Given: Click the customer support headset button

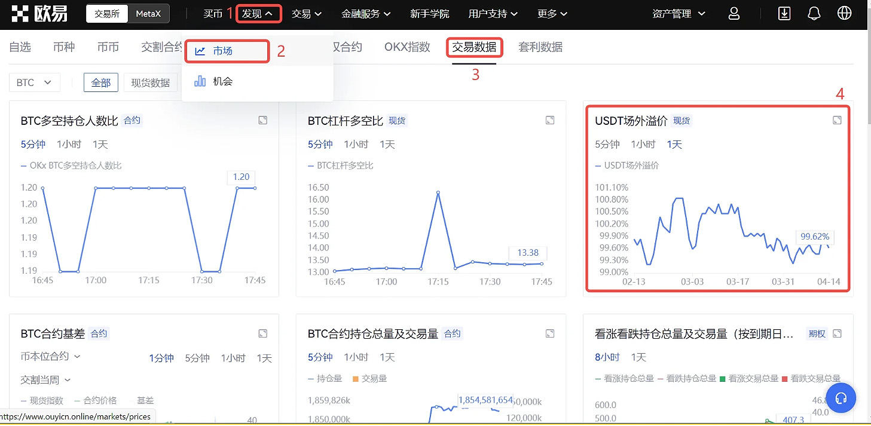Looking at the screenshot, I should coord(841,398).
